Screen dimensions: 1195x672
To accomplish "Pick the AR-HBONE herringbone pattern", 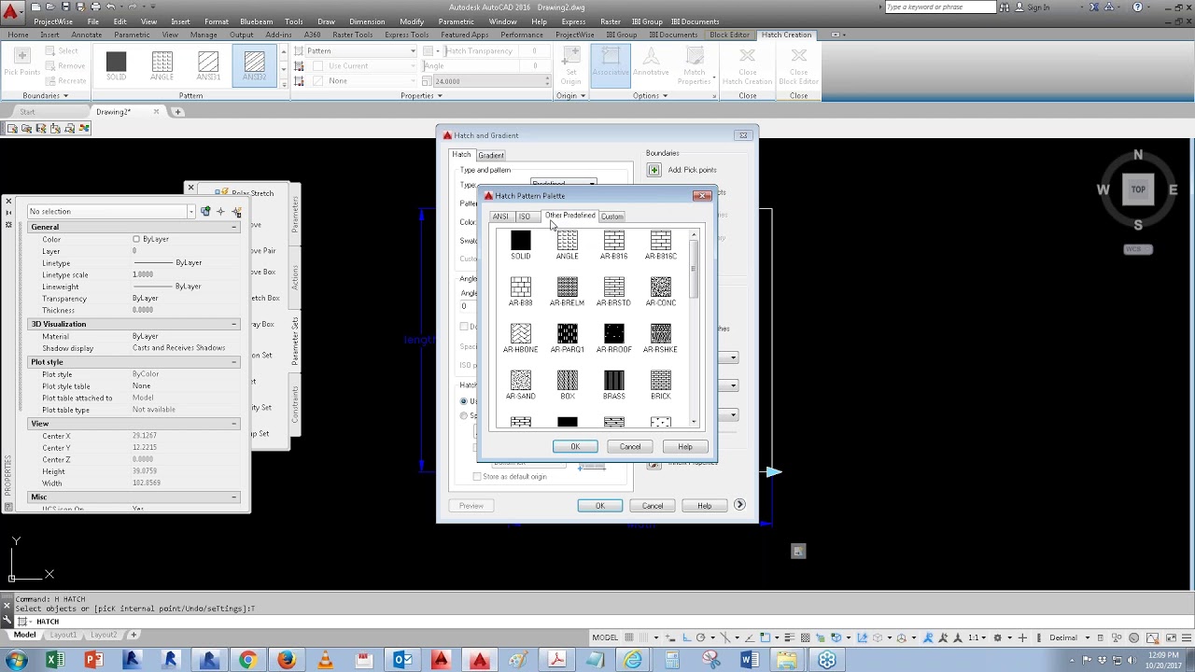I will (521, 334).
